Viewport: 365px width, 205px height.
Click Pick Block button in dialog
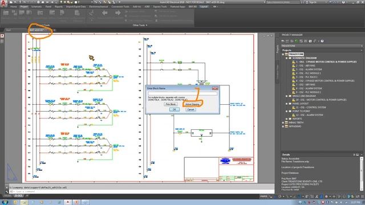[x=171, y=104]
